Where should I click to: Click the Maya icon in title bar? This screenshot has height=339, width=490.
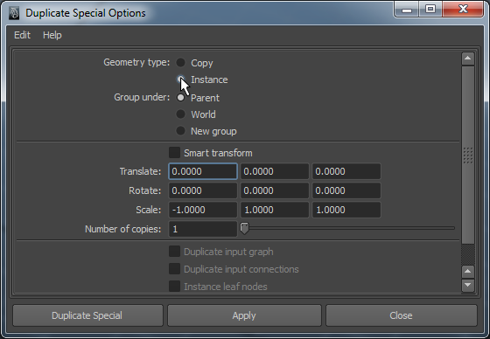coord(14,13)
